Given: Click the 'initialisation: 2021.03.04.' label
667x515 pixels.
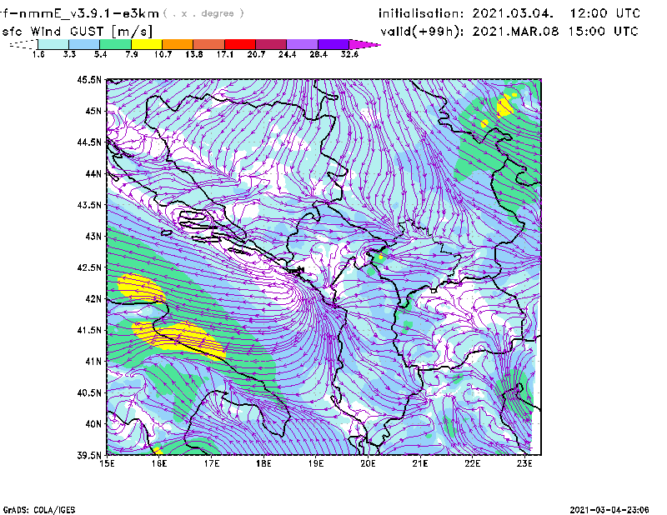Looking at the screenshot, I should coord(466,13).
